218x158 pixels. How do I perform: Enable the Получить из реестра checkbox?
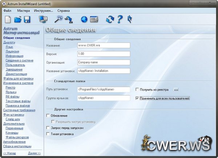point(137,89)
